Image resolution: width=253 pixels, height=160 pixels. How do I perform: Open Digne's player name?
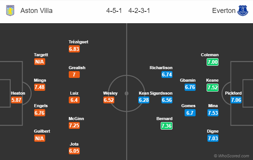213,131
